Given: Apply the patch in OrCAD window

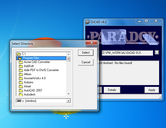Looking at the screenshot, I should [x=152, y=90].
